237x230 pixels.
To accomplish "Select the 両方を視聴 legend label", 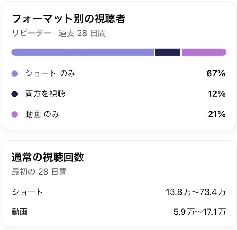I will pos(45,94).
